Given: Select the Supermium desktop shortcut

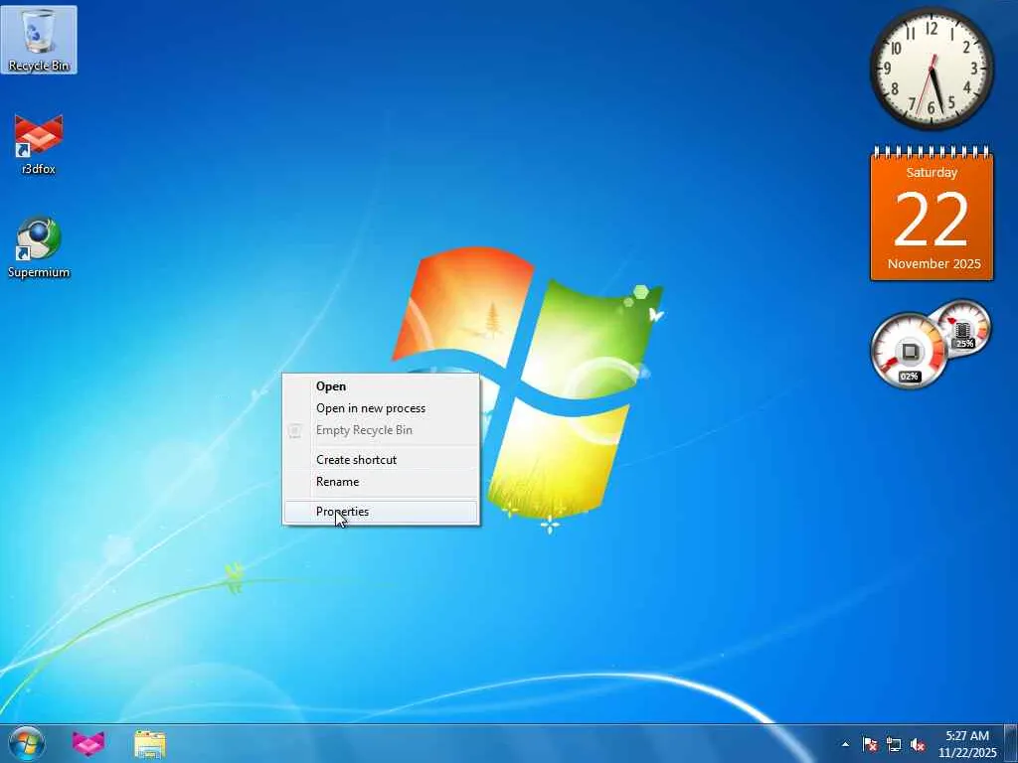Looking at the screenshot, I should (39, 247).
